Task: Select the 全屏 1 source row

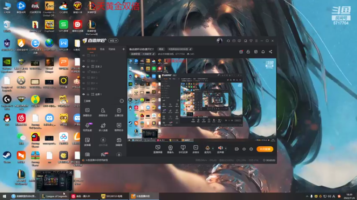Action: [103, 94]
